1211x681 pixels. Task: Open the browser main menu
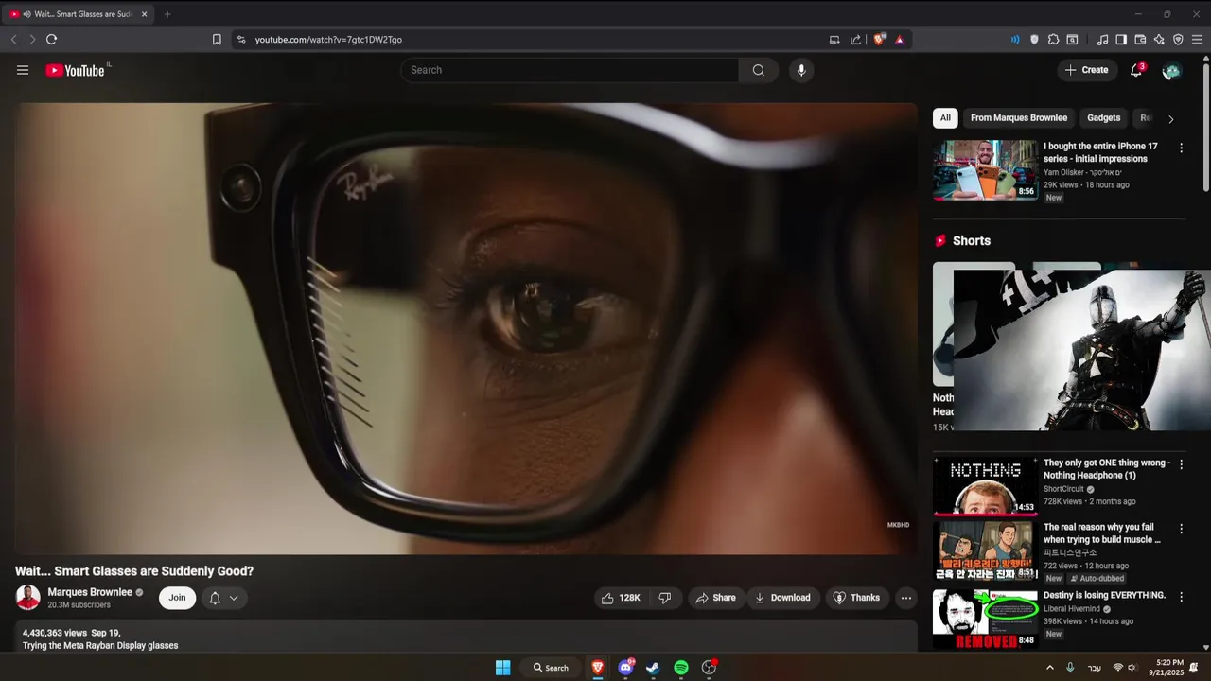(1197, 40)
